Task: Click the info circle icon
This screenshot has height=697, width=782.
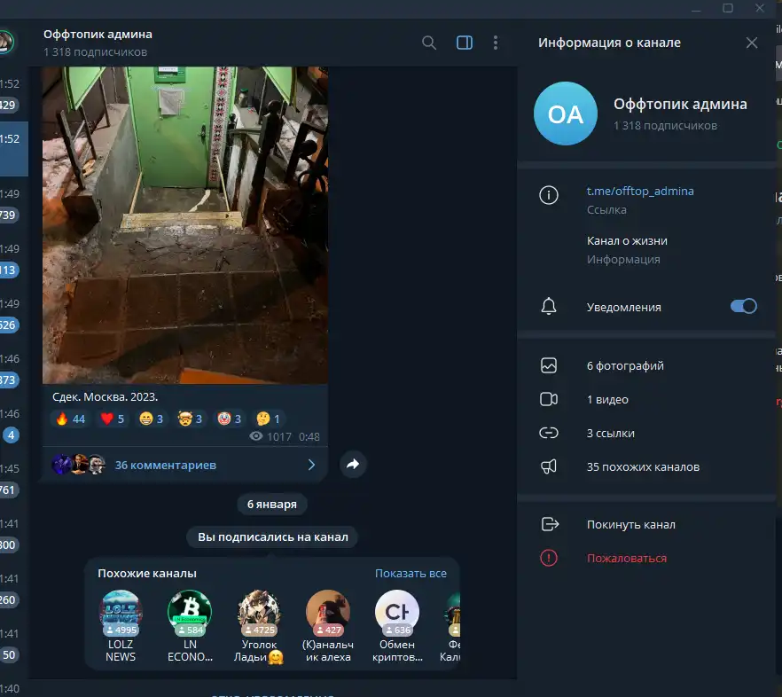Action: [x=549, y=195]
